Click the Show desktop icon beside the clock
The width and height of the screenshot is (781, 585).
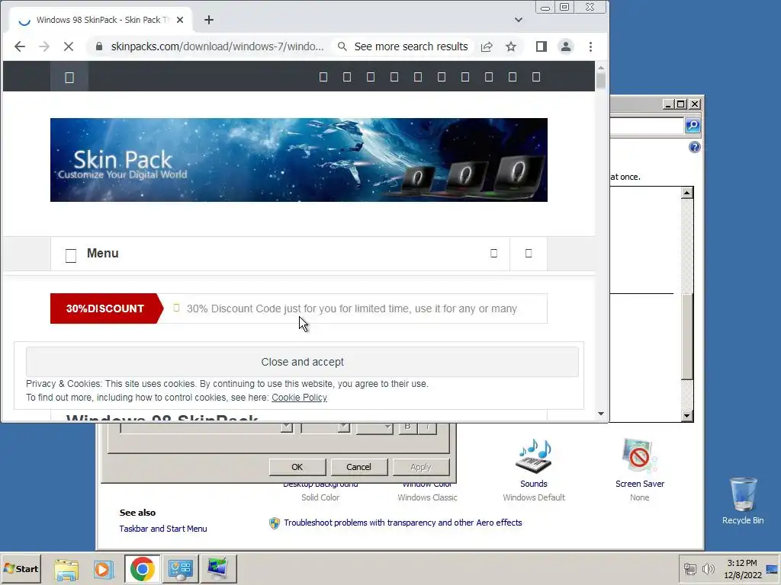point(773,569)
